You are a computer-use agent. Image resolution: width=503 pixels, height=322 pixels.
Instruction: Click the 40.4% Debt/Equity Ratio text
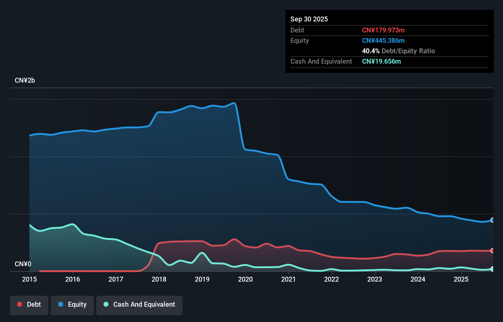399,51
